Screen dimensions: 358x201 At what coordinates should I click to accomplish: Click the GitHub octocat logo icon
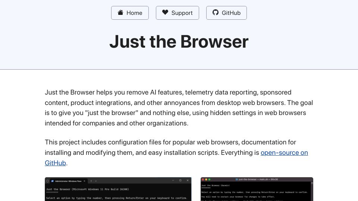pos(215,12)
